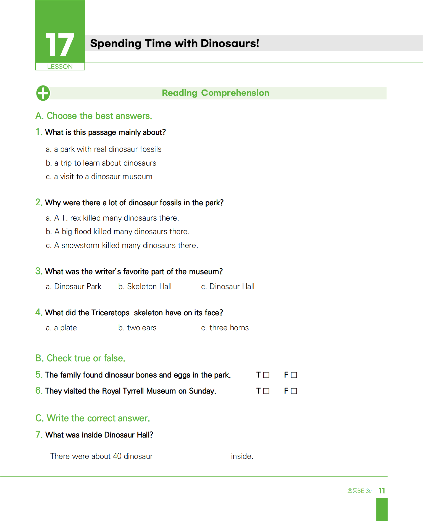Select a plate answer for question 4
Viewport: 423px width, 521px height.
[x=61, y=328]
